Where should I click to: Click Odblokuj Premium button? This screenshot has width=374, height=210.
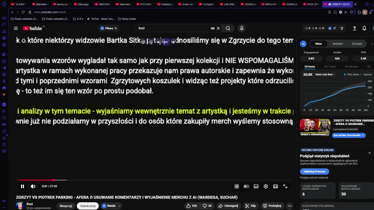pyautogui.click(x=314, y=171)
